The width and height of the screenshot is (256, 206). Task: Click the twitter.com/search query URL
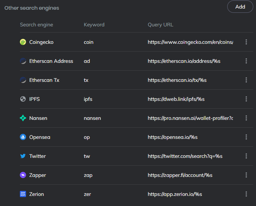click(x=185, y=156)
